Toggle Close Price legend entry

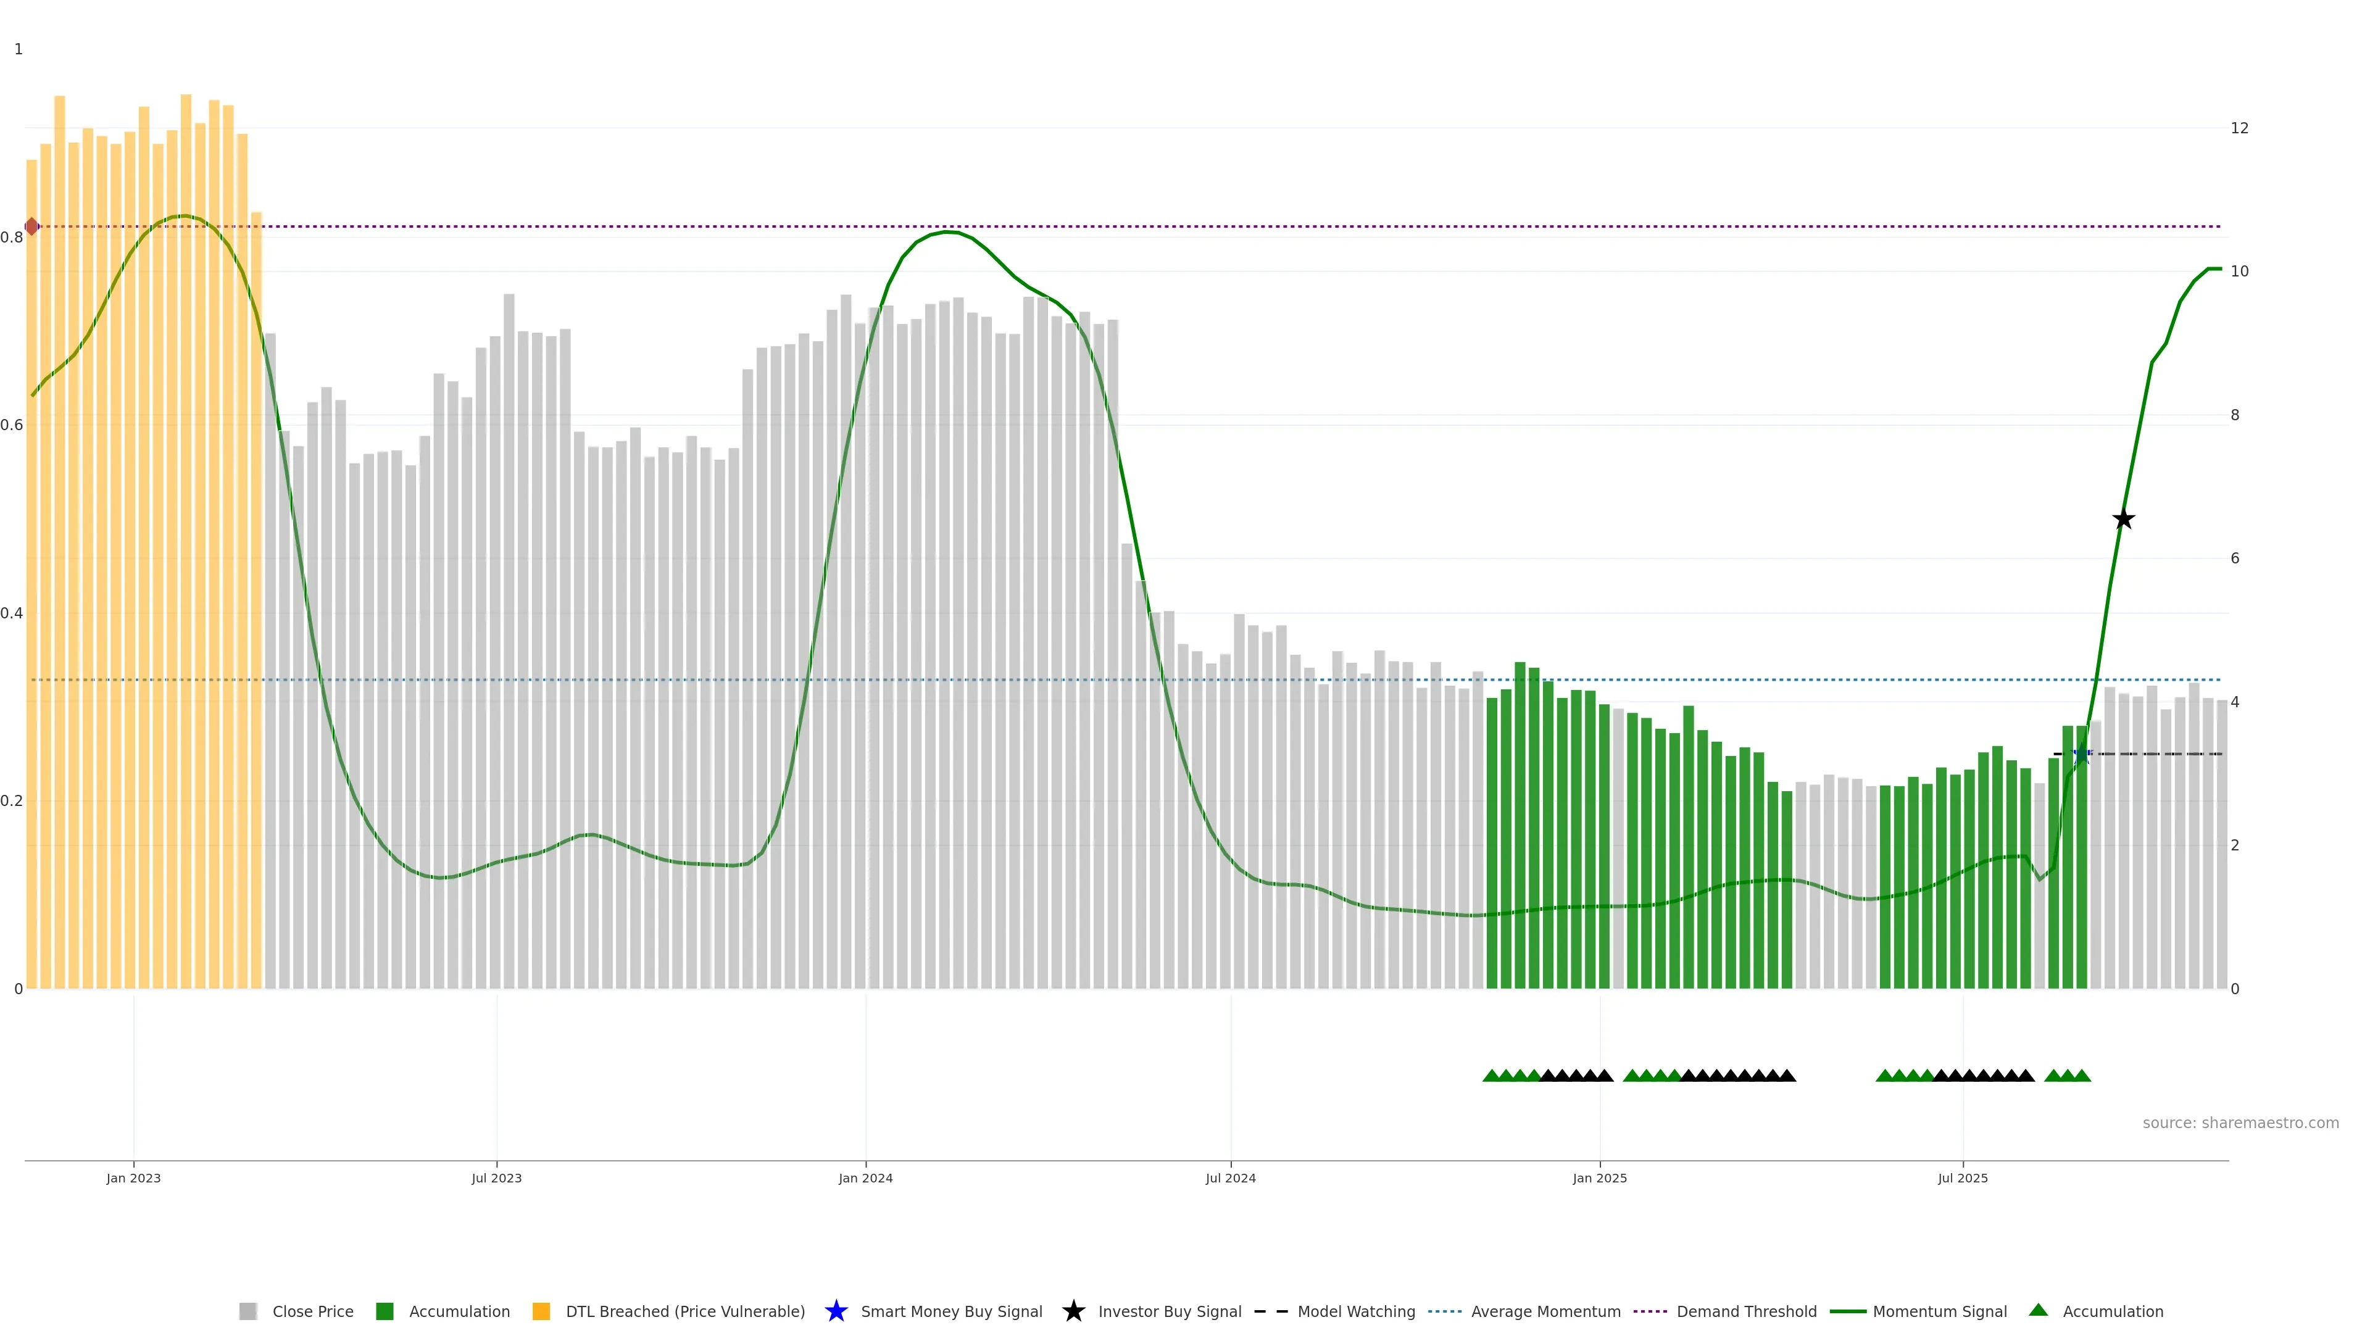coord(313,1311)
